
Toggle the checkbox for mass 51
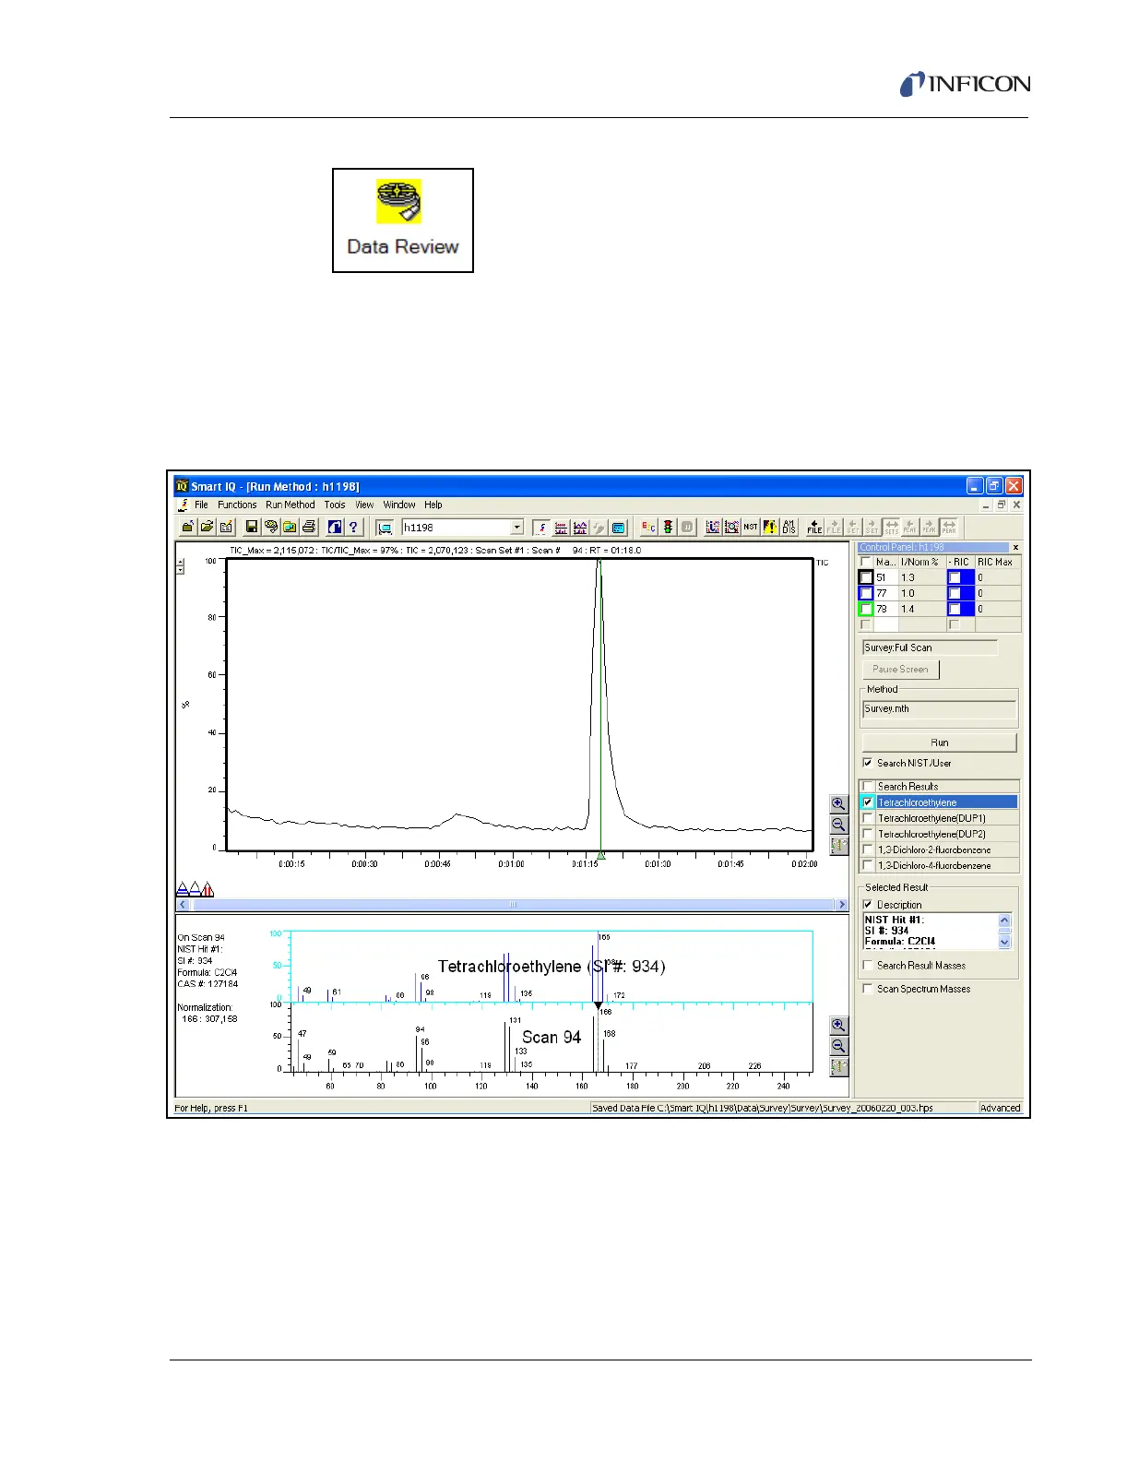coord(866,577)
